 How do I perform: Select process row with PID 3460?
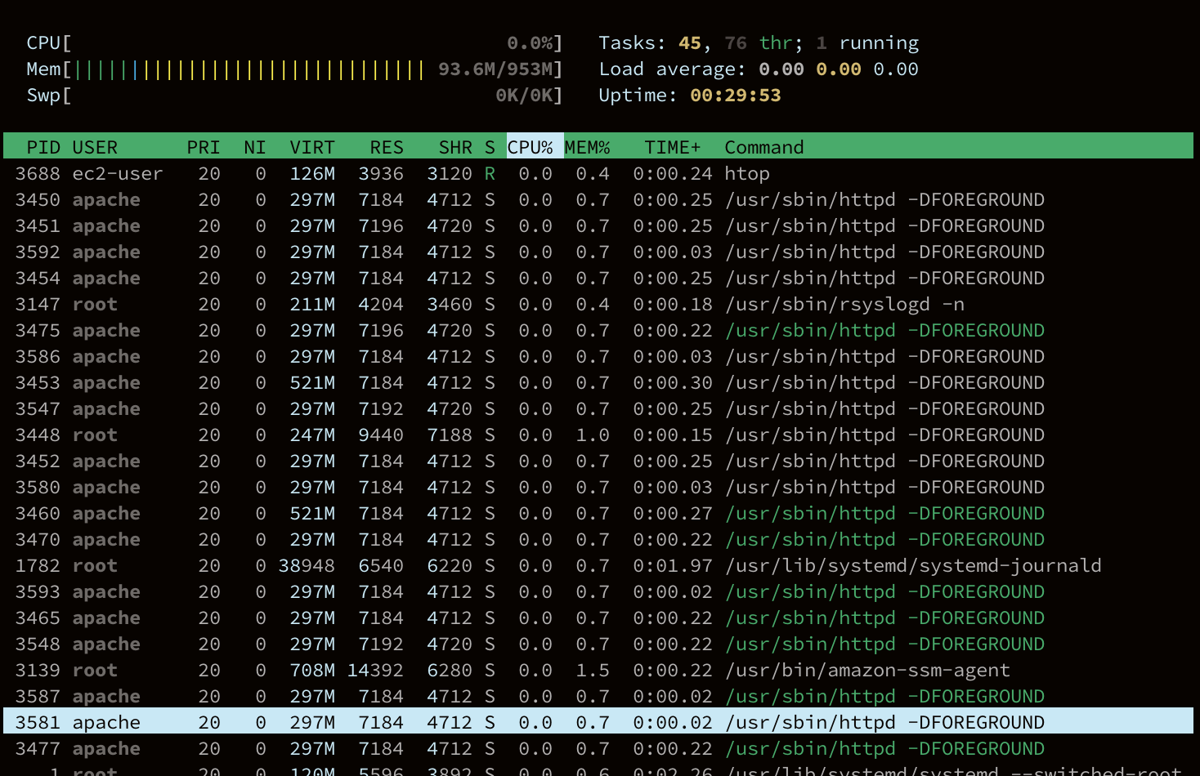(598, 513)
